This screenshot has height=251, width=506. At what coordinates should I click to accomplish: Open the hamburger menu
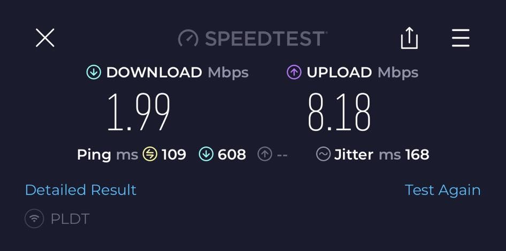[461, 38]
